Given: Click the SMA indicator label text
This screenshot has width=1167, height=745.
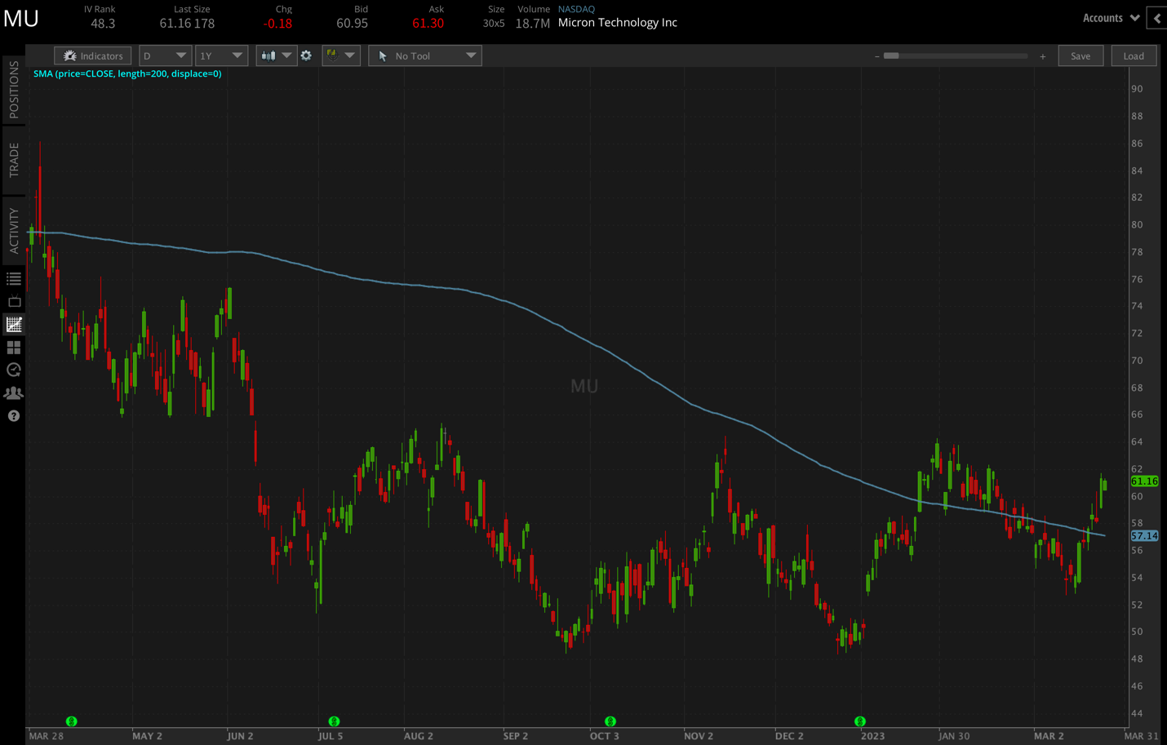Looking at the screenshot, I should (x=126, y=73).
